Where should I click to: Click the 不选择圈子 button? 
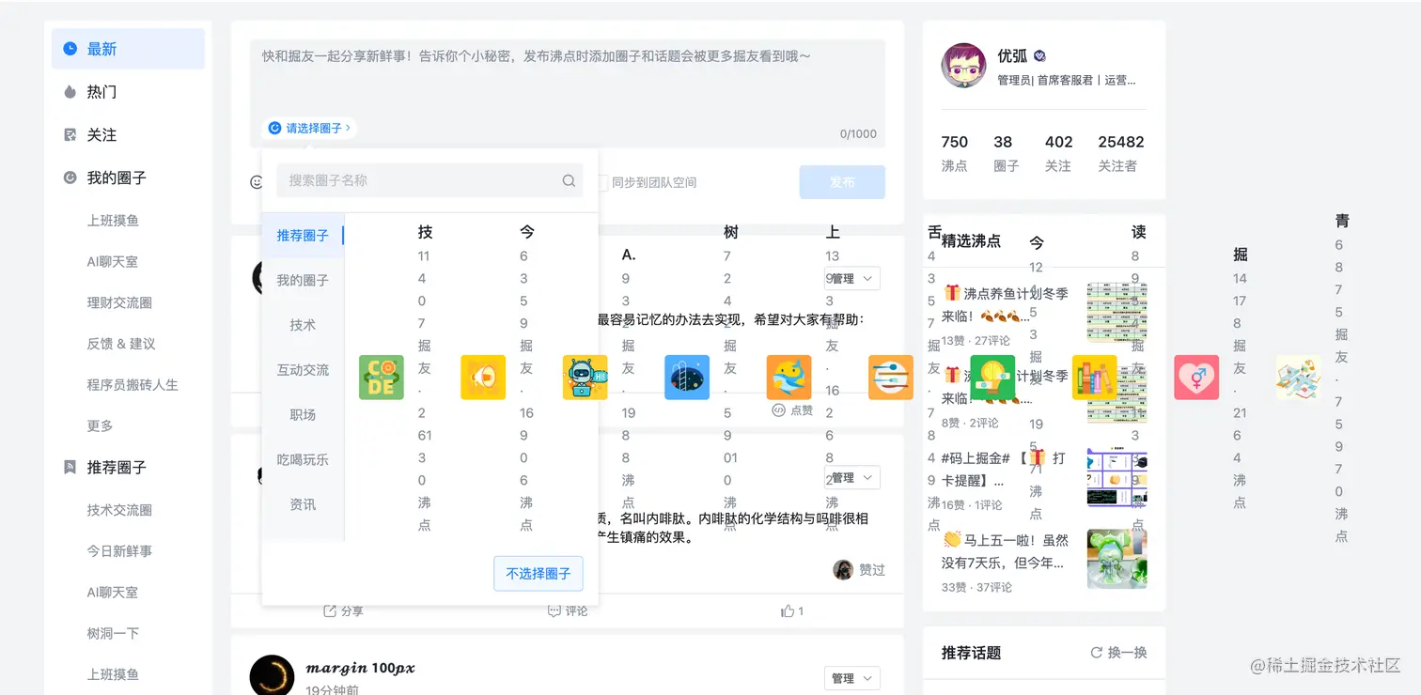click(539, 574)
